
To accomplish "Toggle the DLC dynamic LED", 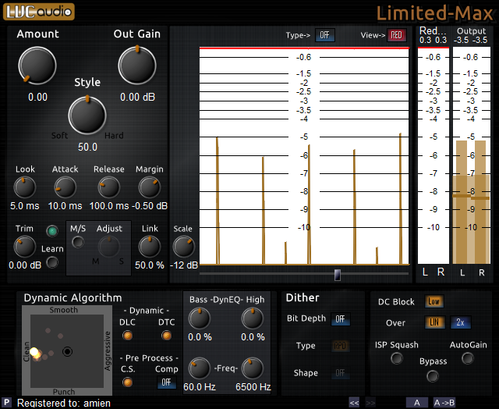I will point(127,336).
